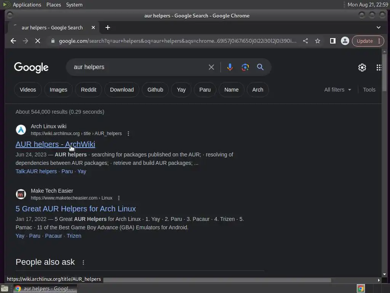Apply the Reddit filter chip
The width and height of the screenshot is (390, 293).
(88, 90)
